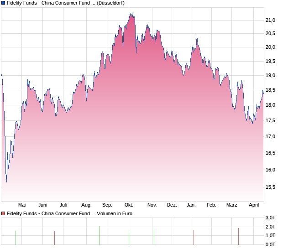
Task: Click the 'Fidelity Funds - China Consumer Fund ... Volumen in Euro' label
Action: (x=69, y=214)
